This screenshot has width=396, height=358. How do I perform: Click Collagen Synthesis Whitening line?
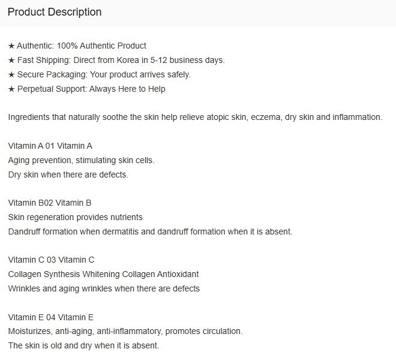click(x=103, y=274)
